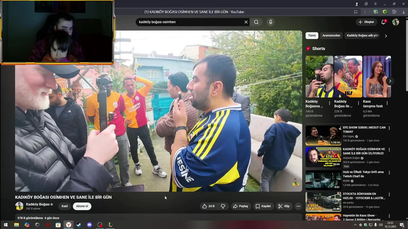
Task: Open Efe Uygaç channel link
Action: (x=348, y=136)
